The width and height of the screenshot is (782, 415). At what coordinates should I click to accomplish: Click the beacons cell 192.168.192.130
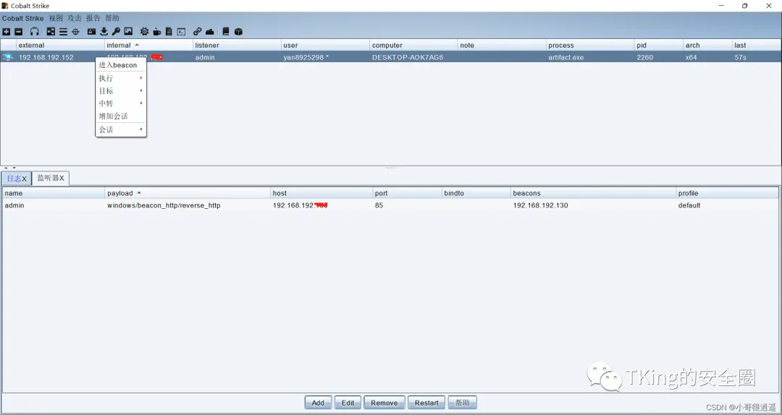[x=540, y=205]
